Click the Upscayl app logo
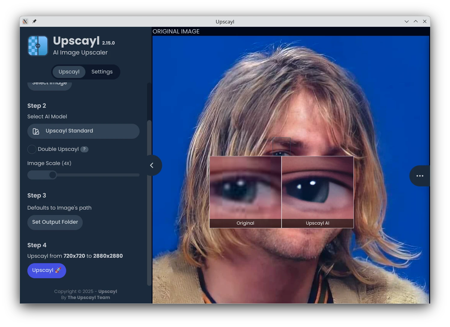This screenshot has width=450, height=327. [38, 46]
